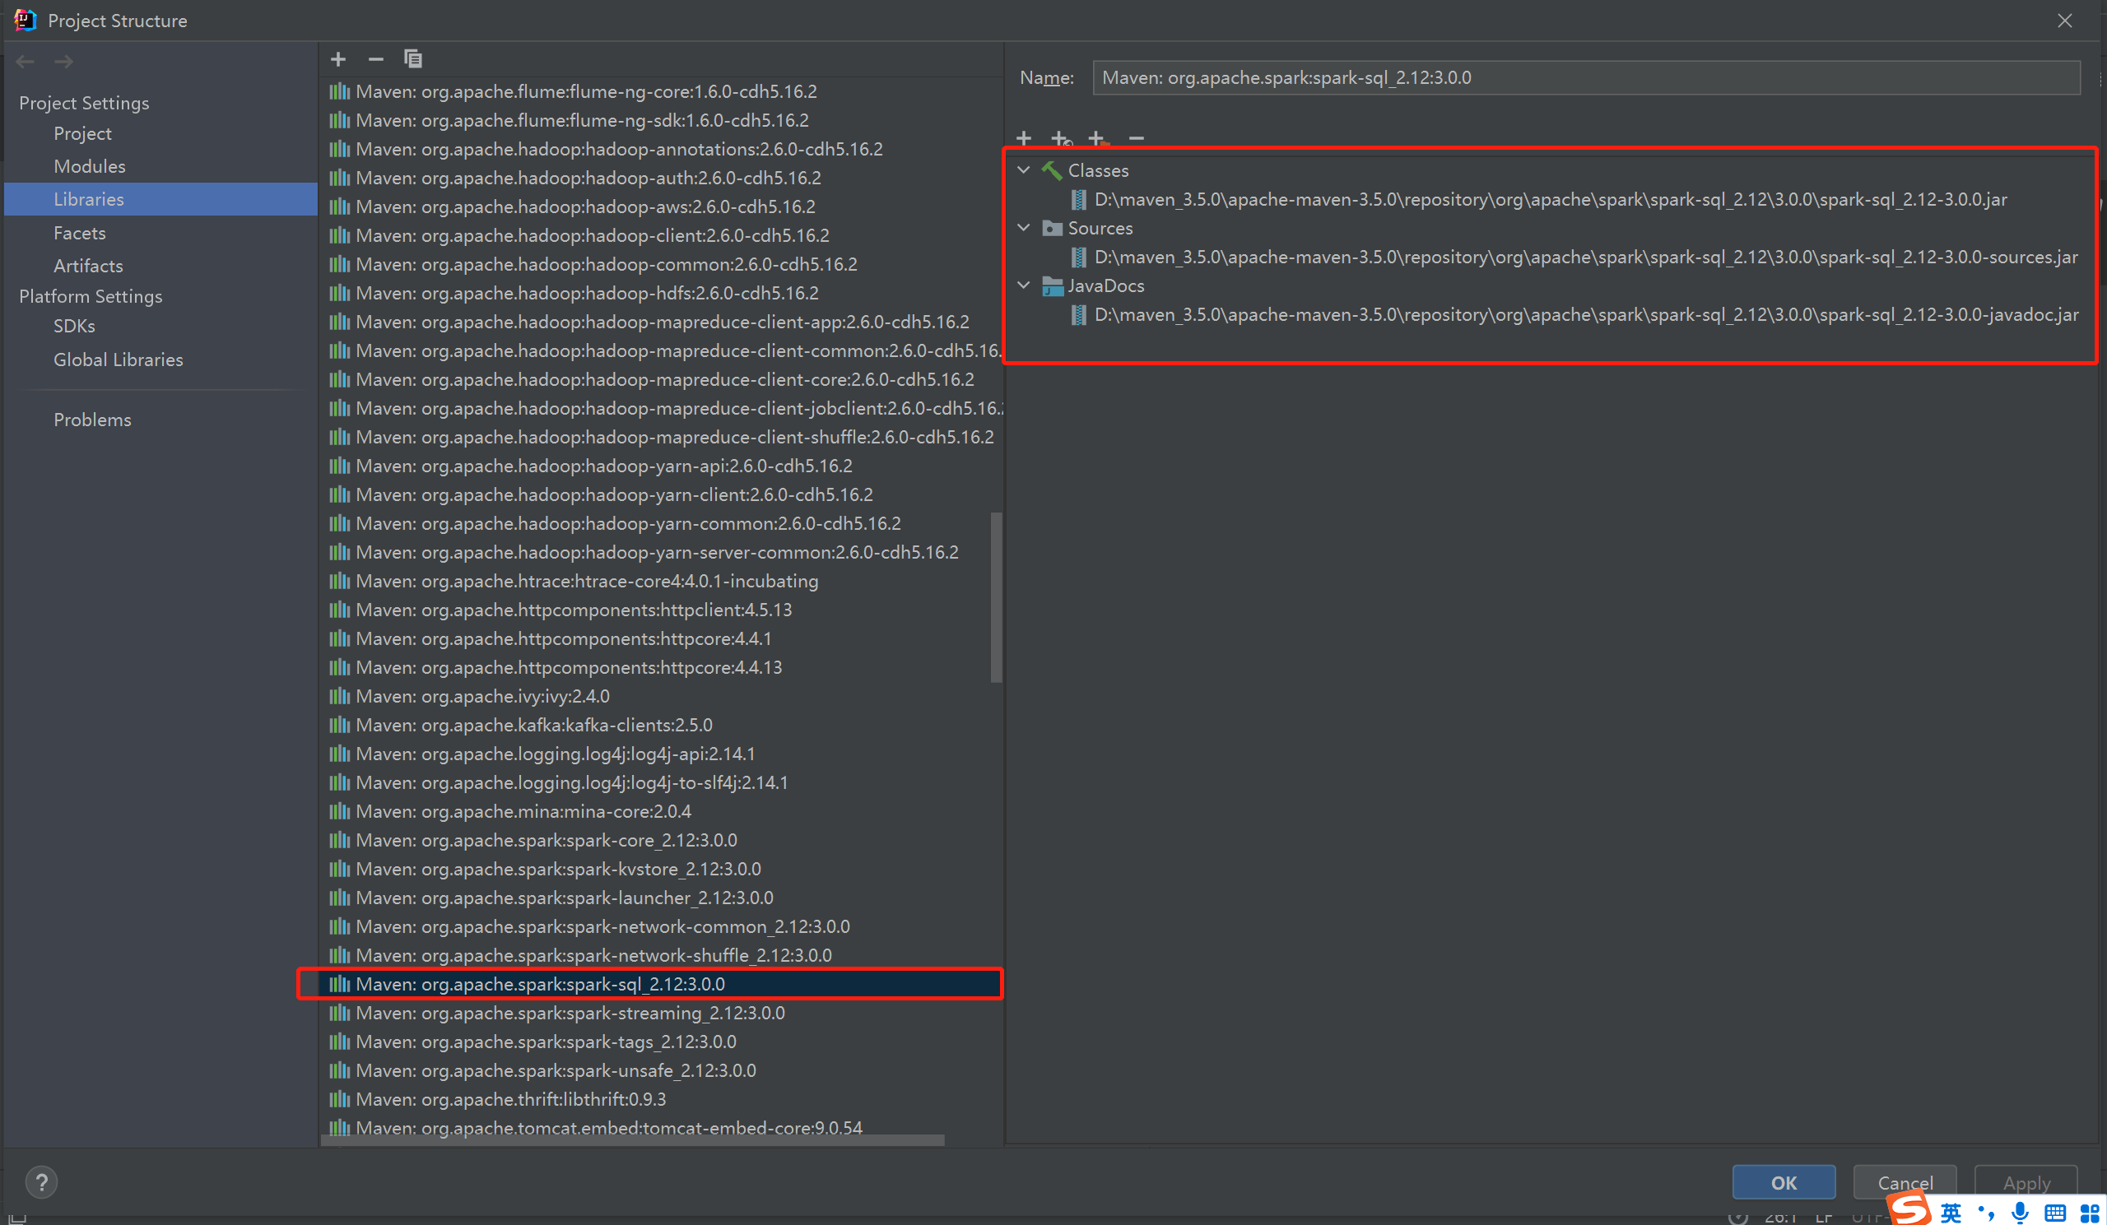2107x1225 pixels.
Task: Click the remove root minus icon
Action: [1137, 138]
